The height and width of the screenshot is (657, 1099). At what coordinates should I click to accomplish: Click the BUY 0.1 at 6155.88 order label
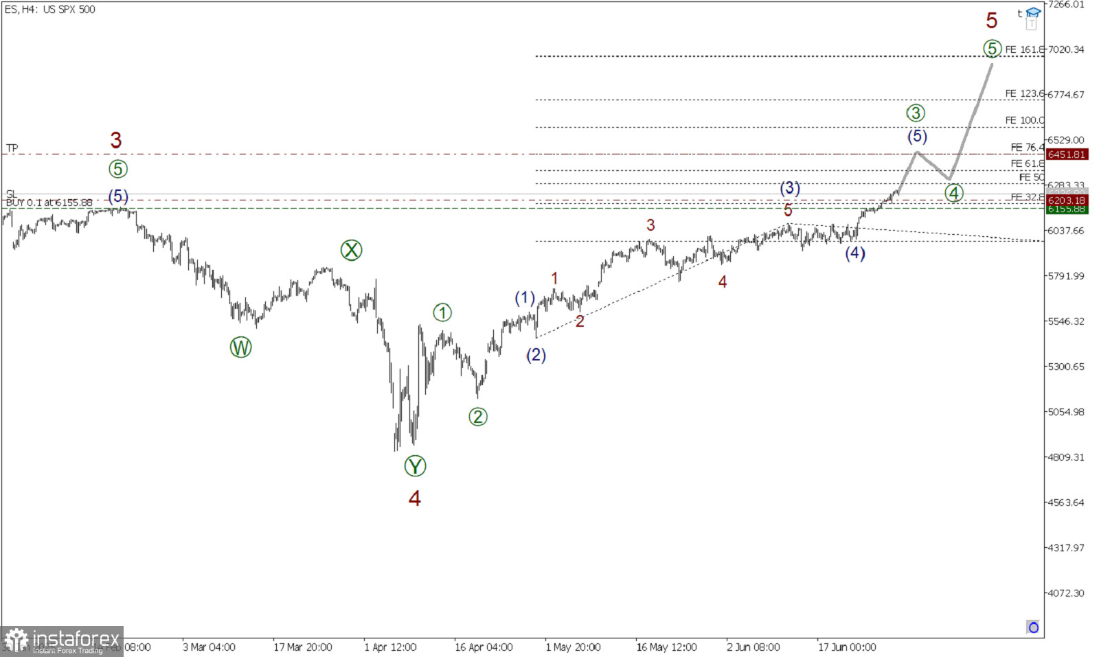point(49,203)
